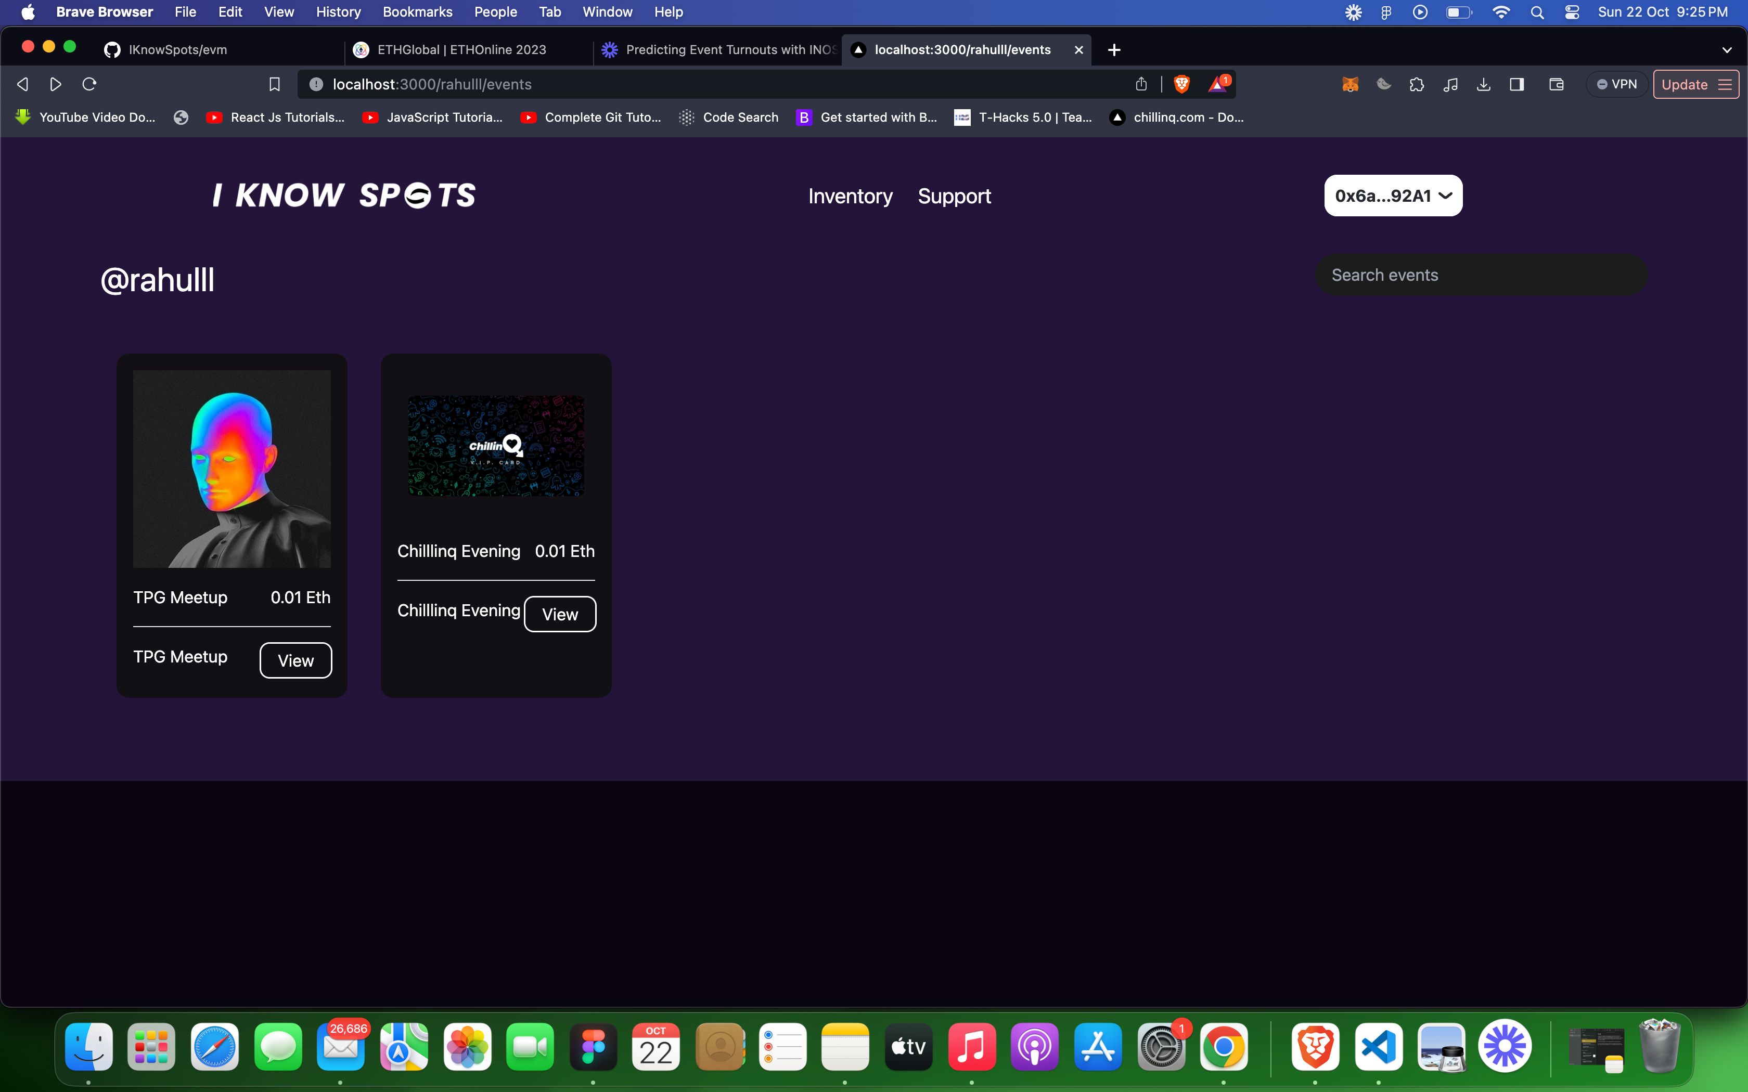Click the browser extensions icon
This screenshot has width=1748, height=1092.
tap(1418, 84)
